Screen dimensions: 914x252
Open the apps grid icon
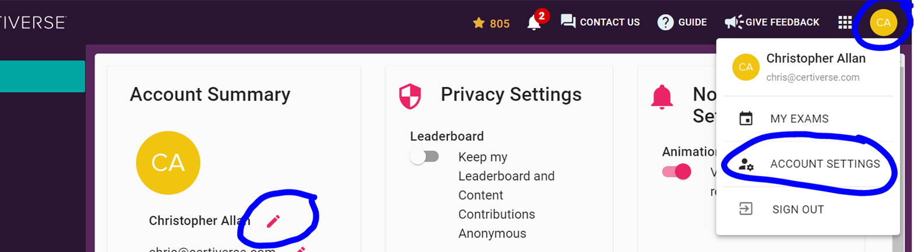point(845,22)
